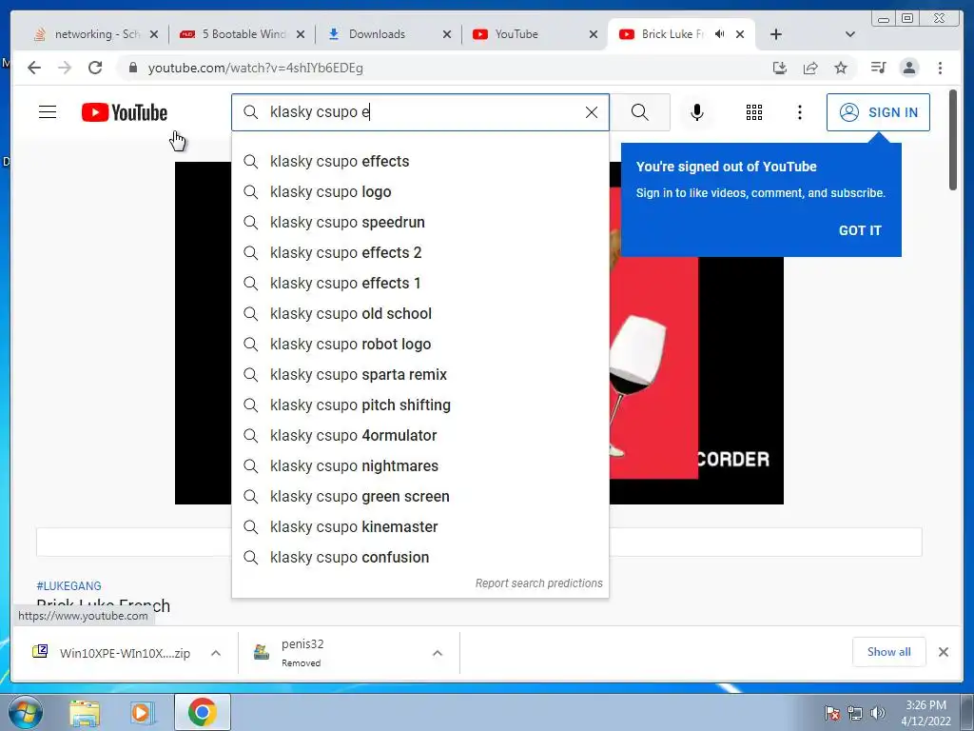
Task: Expand options for Win10XPE zip download
Action: tap(216, 653)
